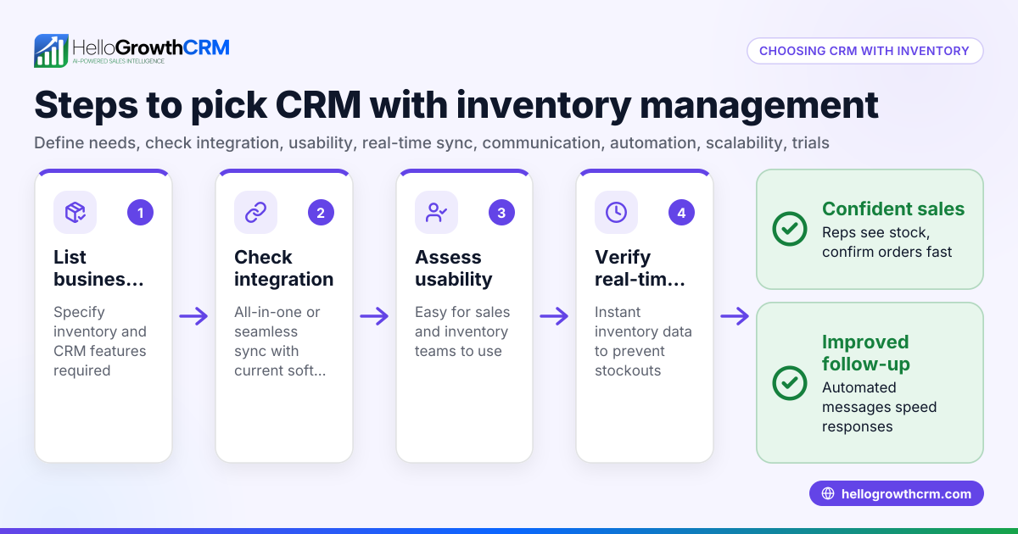
Task: Click the HelloGrowthCRM brand name text
Action: click(151, 47)
